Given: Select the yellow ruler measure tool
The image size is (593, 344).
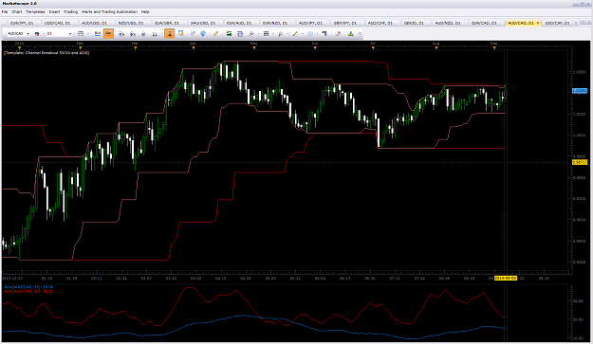Looking at the screenshot, I should pyautogui.click(x=215, y=33).
